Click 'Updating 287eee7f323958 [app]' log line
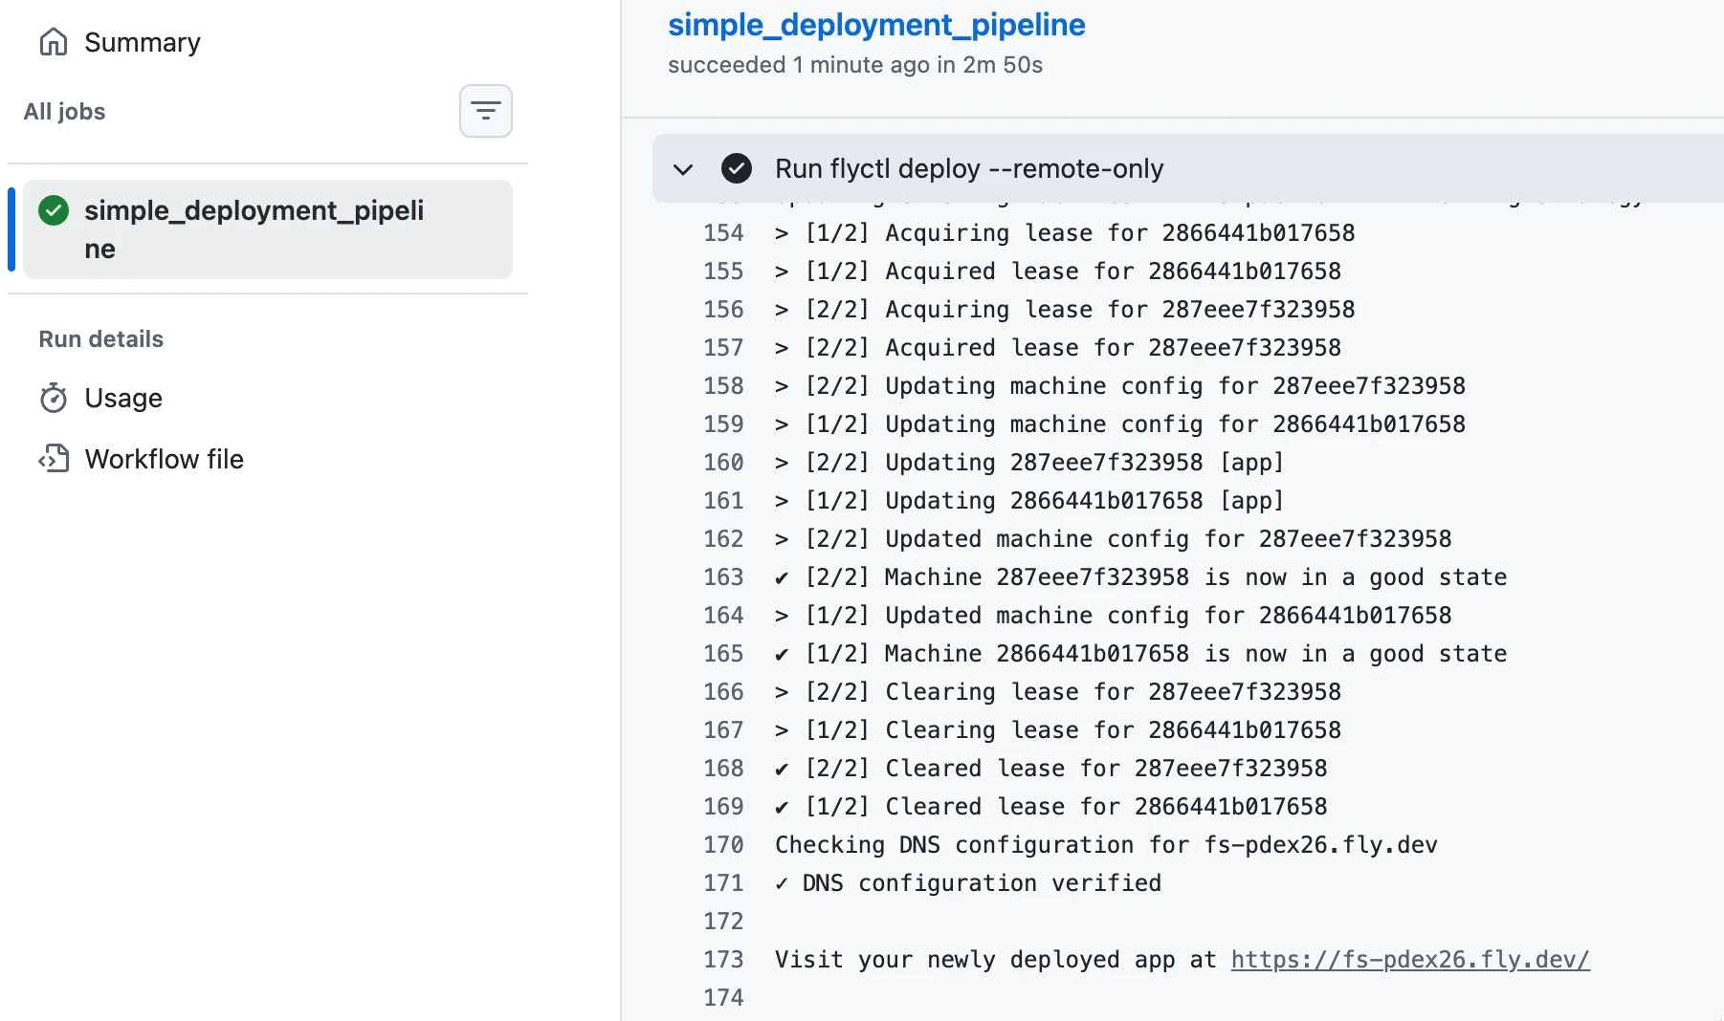Image resolution: width=1724 pixels, height=1021 pixels. 1084,463
